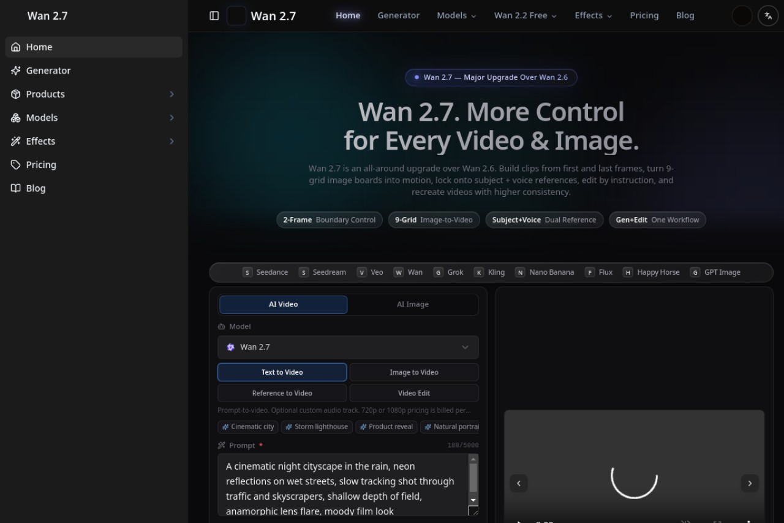Open Blog in top navigation
The height and width of the screenshot is (523, 784).
click(685, 15)
